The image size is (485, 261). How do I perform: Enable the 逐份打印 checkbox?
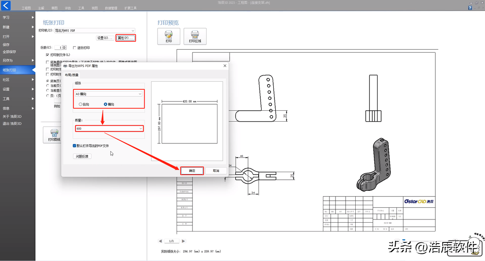tap(74, 47)
